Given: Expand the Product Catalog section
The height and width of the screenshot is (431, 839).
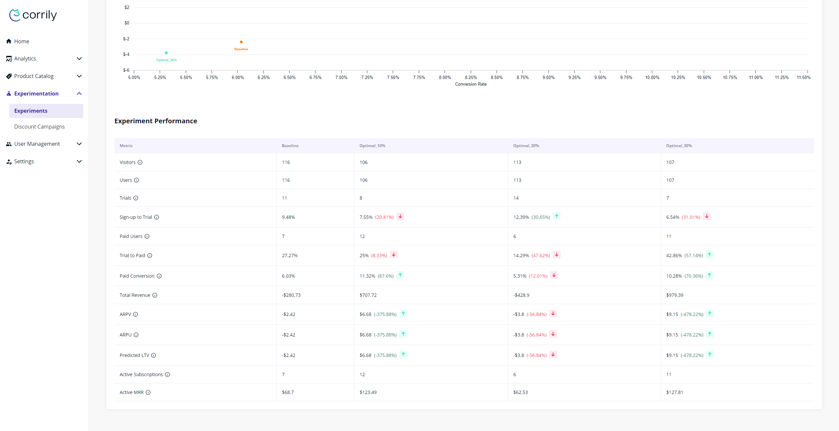Looking at the screenshot, I should [x=79, y=76].
